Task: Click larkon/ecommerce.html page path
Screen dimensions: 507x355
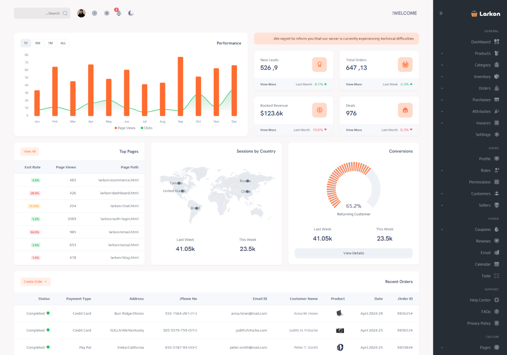Action: 118,180
